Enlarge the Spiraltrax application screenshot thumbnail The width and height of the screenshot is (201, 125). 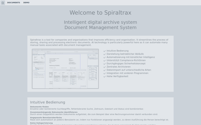[65, 69]
